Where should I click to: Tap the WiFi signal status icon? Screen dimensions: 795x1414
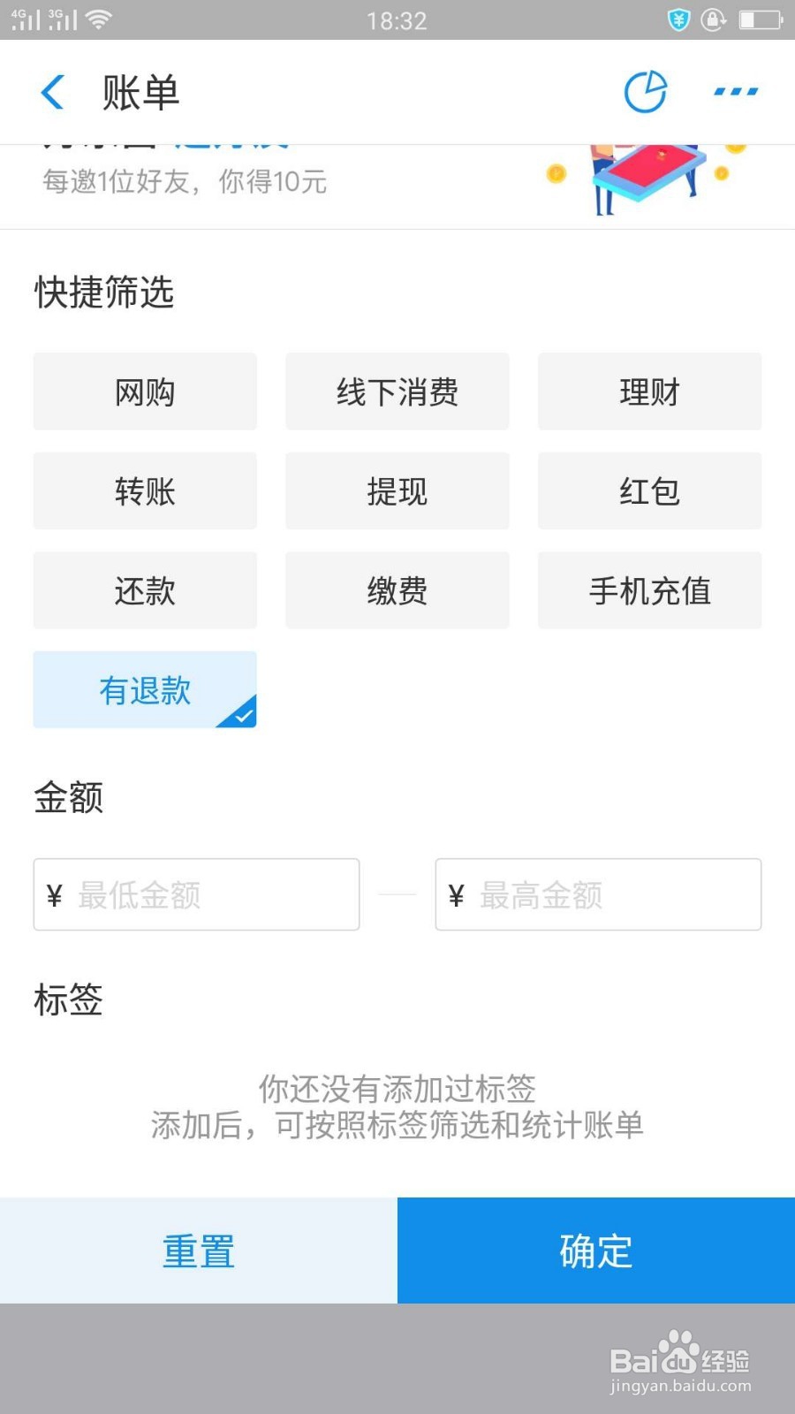pyautogui.click(x=99, y=19)
